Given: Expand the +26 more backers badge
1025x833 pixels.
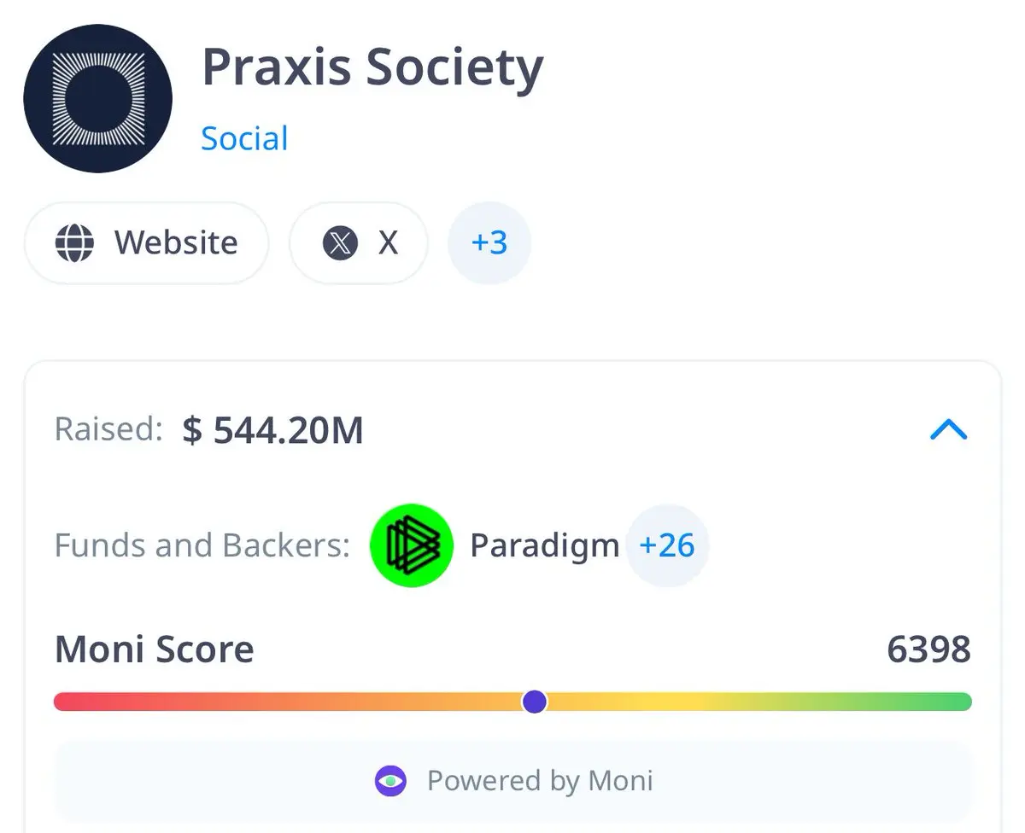Looking at the screenshot, I should pos(667,545).
